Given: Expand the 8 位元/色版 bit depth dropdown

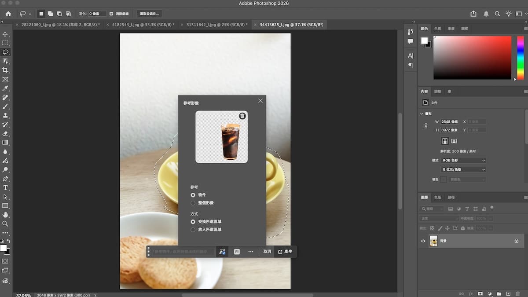Looking at the screenshot, I should pyautogui.click(x=463, y=169).
